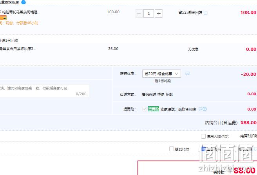
Task: Click the 无优惠 label on gift row
Action: (x=193, y=49)
